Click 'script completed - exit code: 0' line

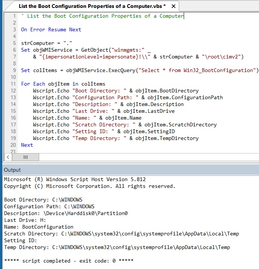point(69,261)
